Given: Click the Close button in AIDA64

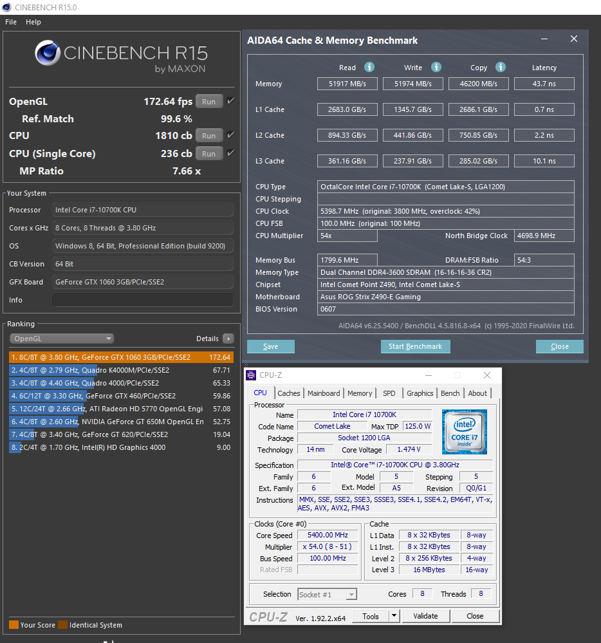Looking at the screenshot, I should [560, 346].
